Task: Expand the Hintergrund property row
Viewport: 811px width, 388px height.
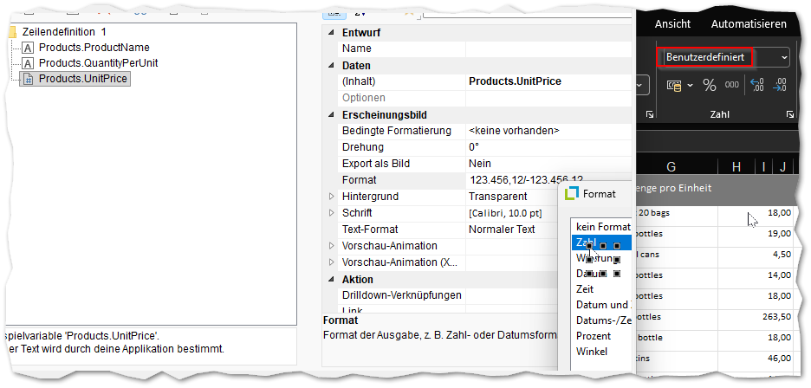Action: tap(331, 197)
